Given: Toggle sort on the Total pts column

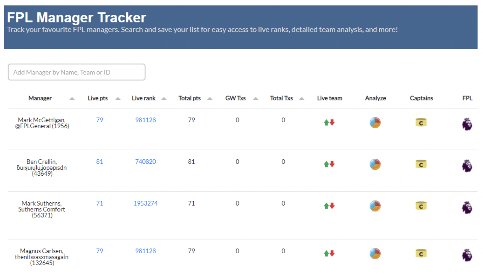Looking at the screenshot, I should (x=210, y=98).
